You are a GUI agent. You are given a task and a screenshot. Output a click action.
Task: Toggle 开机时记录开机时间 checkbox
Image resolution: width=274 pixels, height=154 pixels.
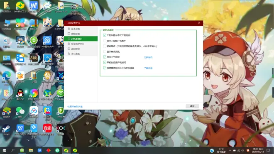105,62
